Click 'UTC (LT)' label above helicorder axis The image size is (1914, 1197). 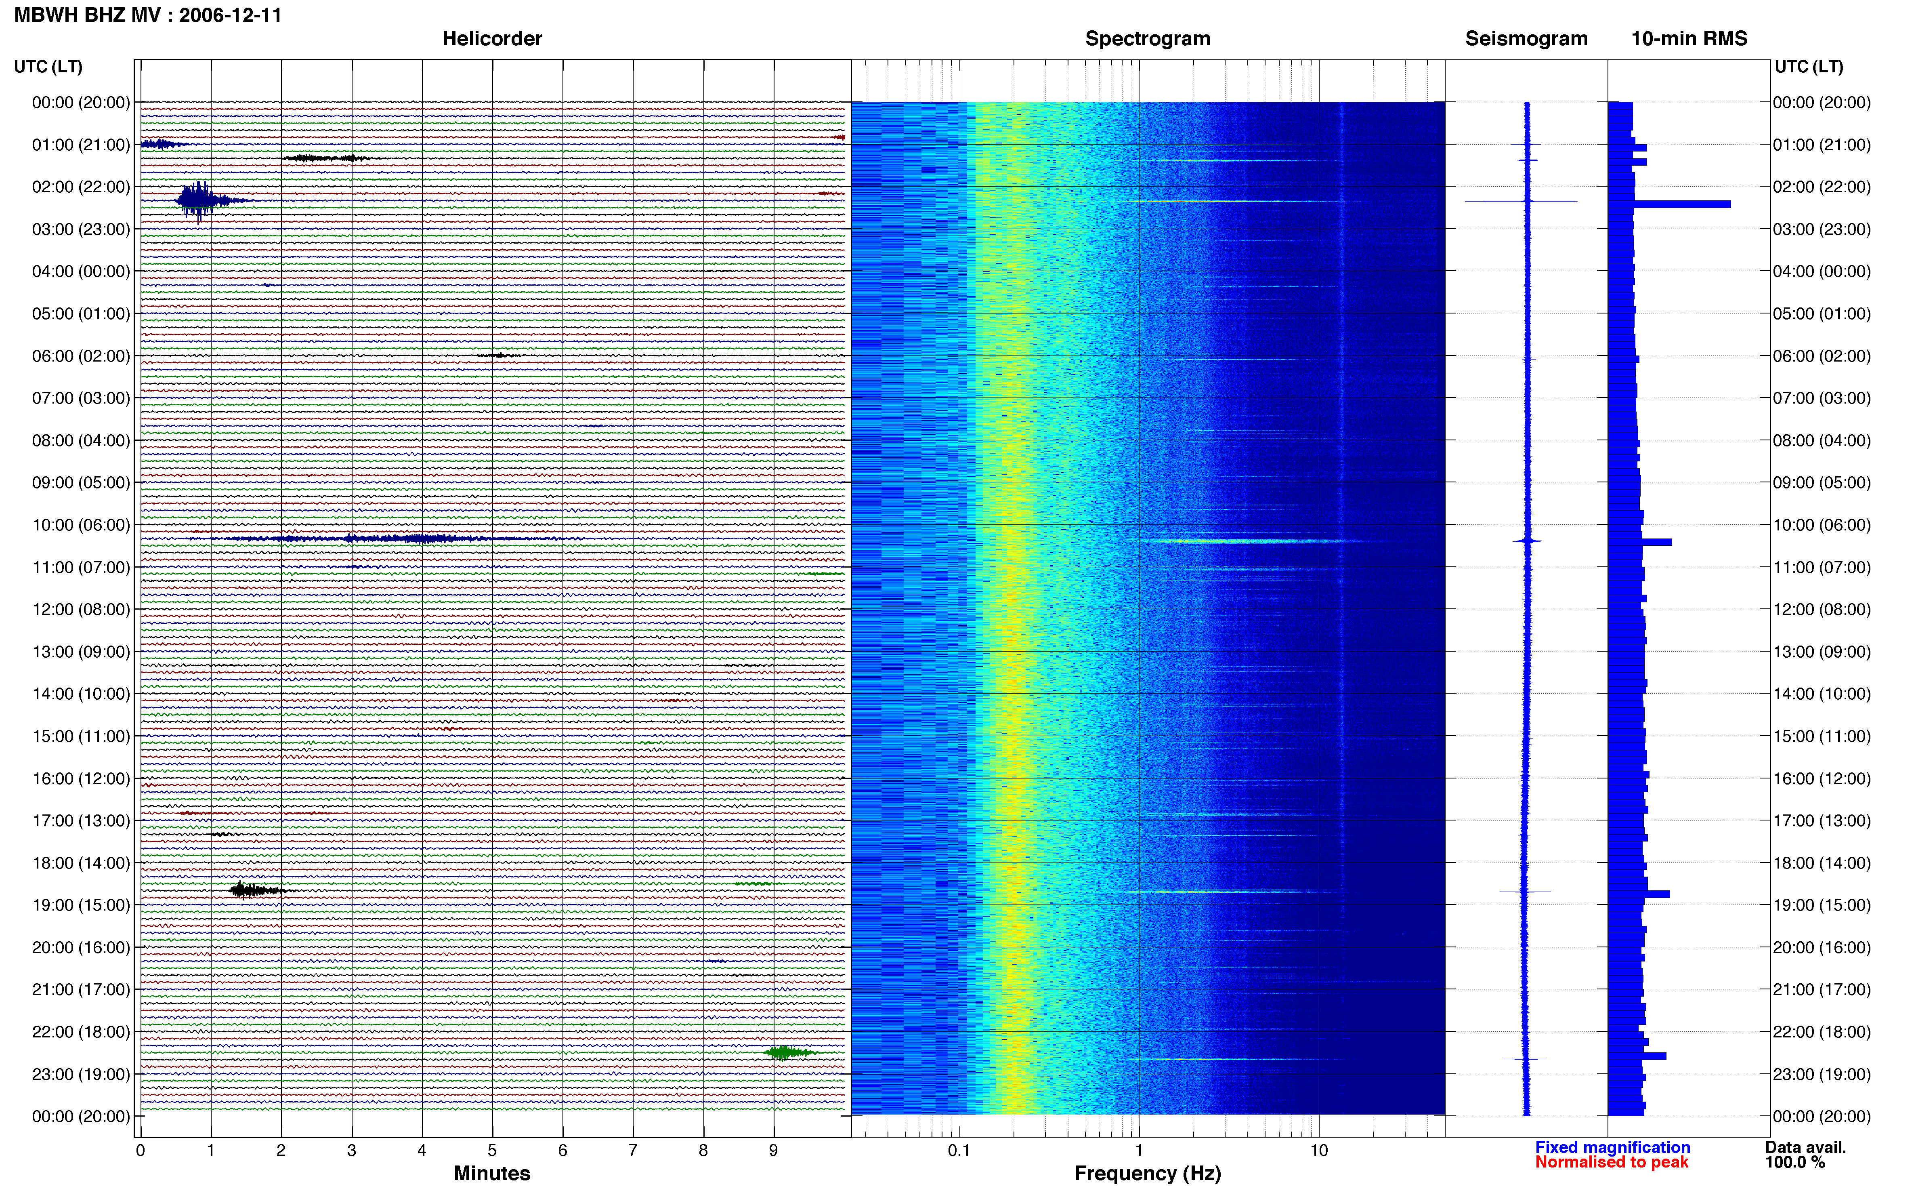(48, 67)
